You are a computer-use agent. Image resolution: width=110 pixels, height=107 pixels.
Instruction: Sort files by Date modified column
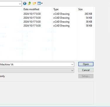pos(37,9)
